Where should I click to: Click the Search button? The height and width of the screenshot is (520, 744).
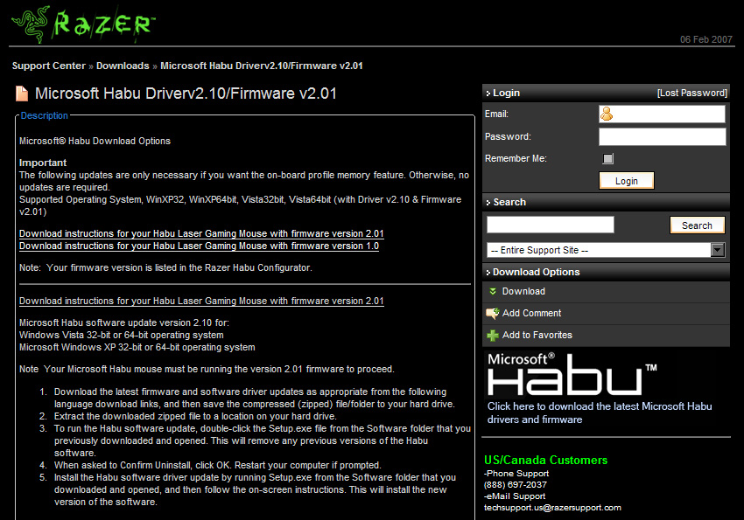pyautogui.click(x=697, y=225)
